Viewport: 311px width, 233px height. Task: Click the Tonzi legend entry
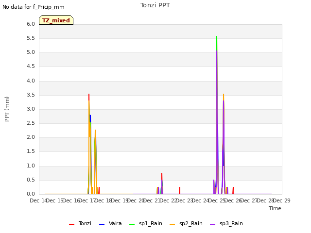coord(80,223)
